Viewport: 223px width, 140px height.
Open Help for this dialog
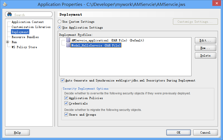tap(17, 132)
